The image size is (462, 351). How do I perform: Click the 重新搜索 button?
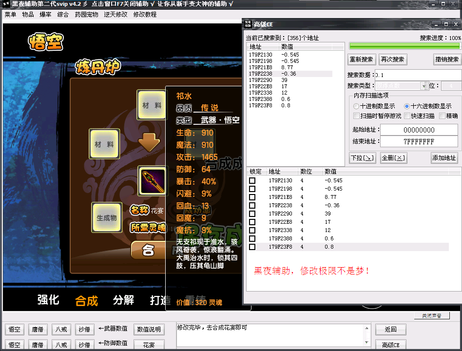[362, 59]
